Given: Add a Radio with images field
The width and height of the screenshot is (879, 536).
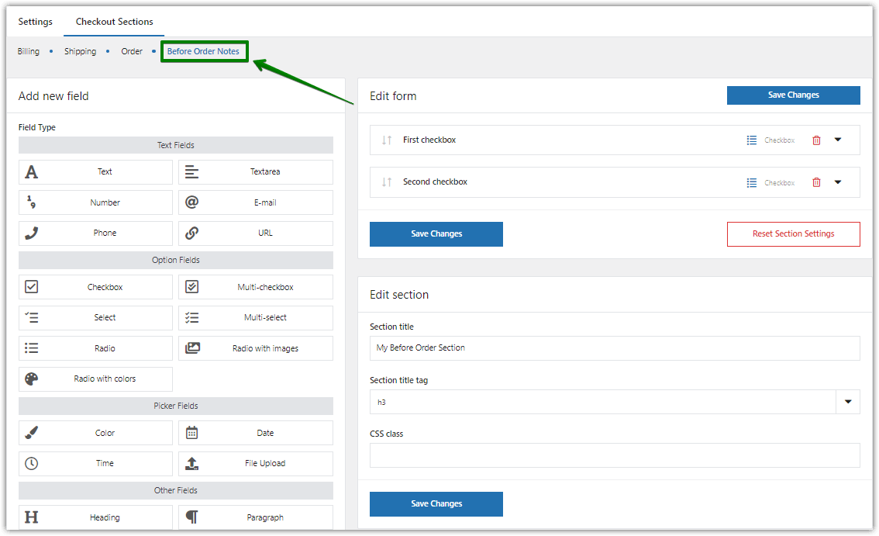Looking at the screenshot, I should click(256, 348).
